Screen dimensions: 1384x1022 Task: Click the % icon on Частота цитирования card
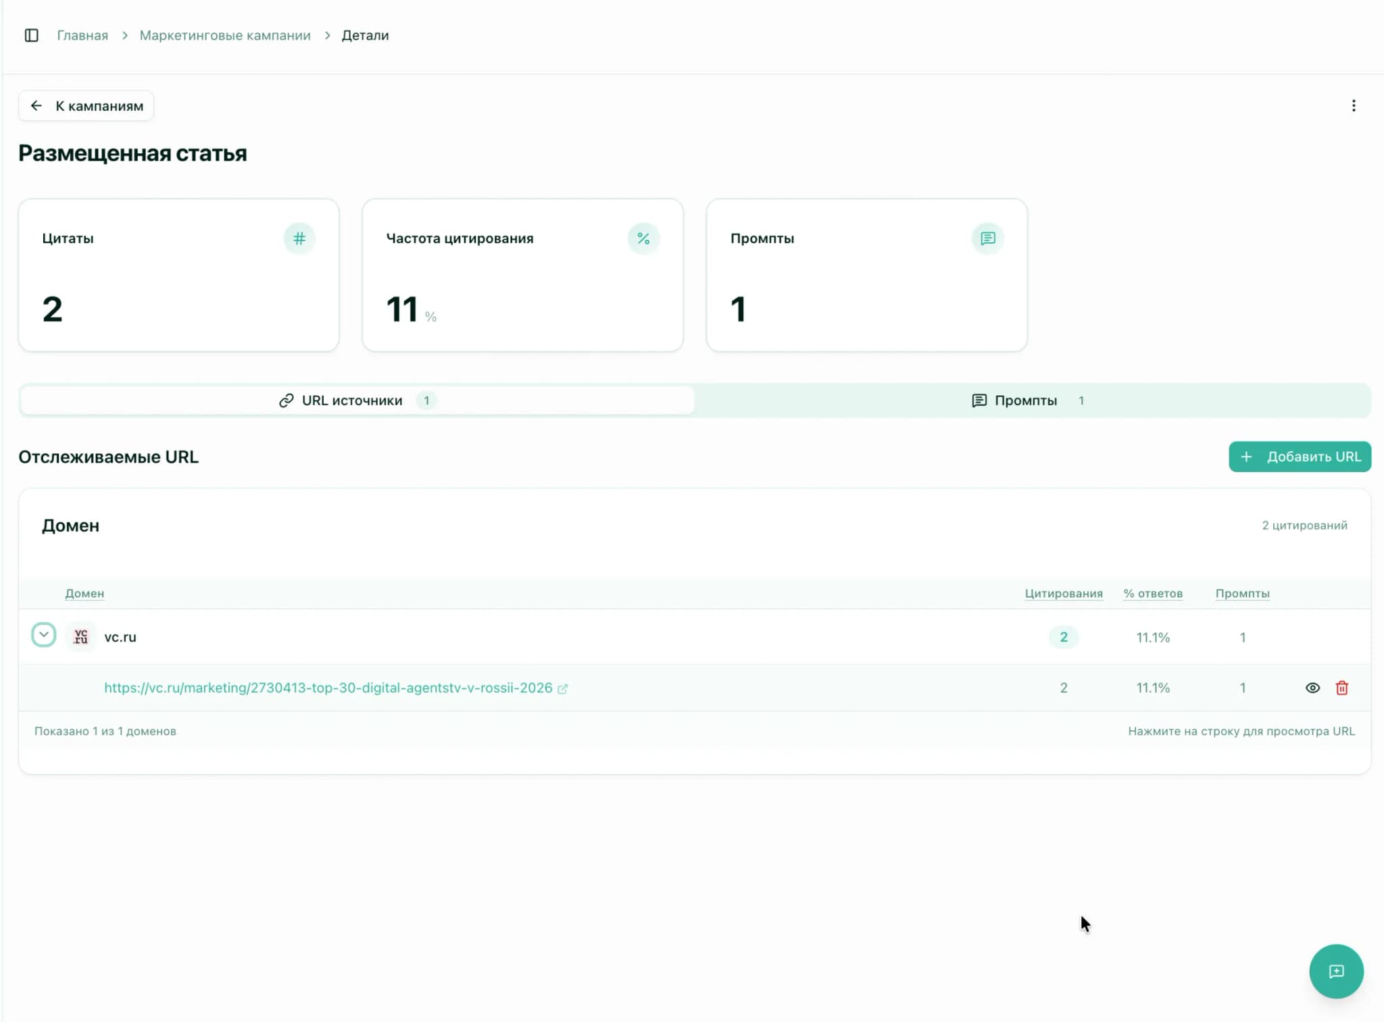643,238
